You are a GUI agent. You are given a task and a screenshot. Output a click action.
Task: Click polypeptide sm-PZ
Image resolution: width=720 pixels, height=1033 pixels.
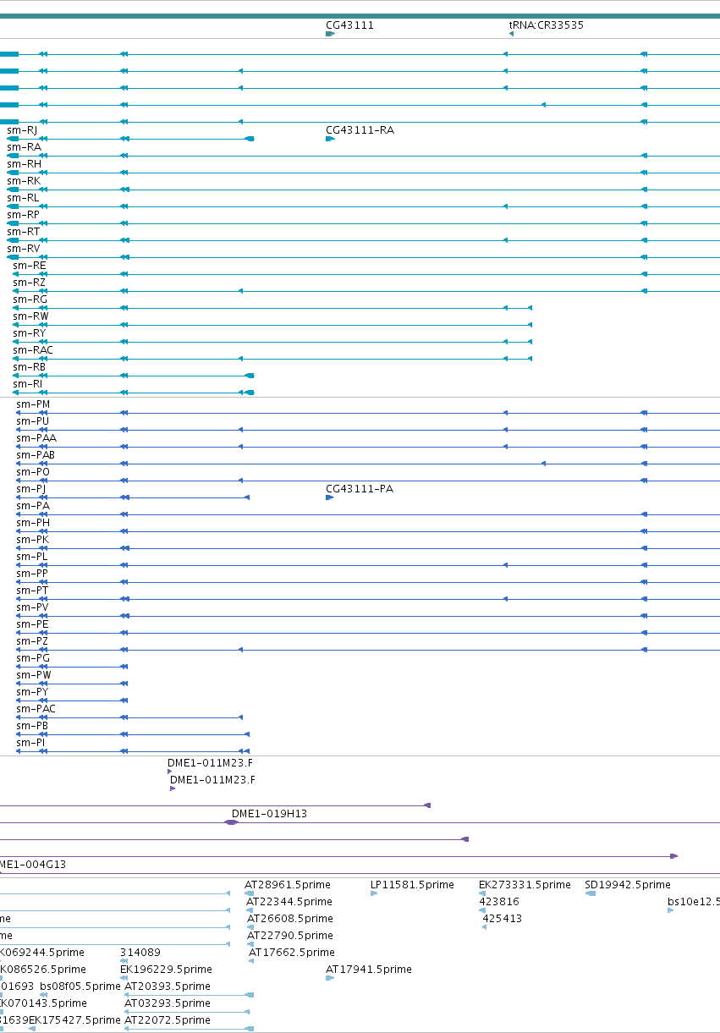[x=32, y=641]
